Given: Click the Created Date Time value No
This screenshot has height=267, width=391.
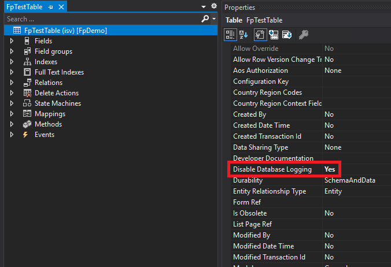Looking at the screenshot, I should (x=329, y=125).
